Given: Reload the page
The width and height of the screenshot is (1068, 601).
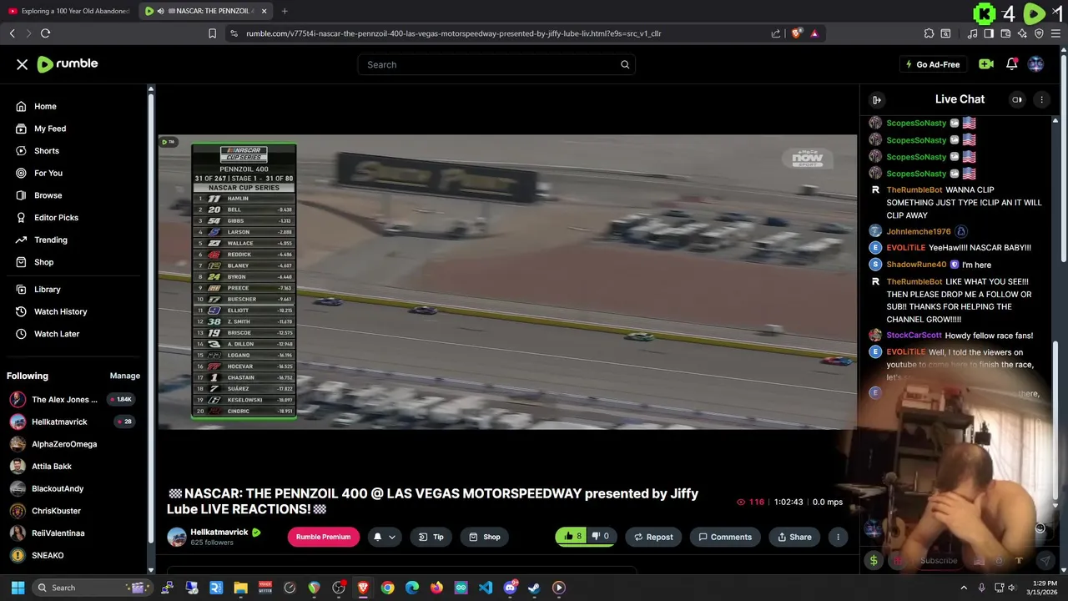Looking at the screenshot, I should click(x=46, y=33).
